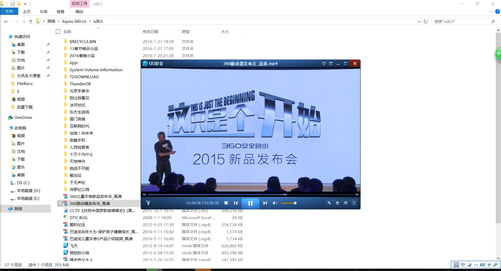Viewport: 501px width, 271px height.
Task: Open the 文件 ribbon tab
Action: point(9,11)
